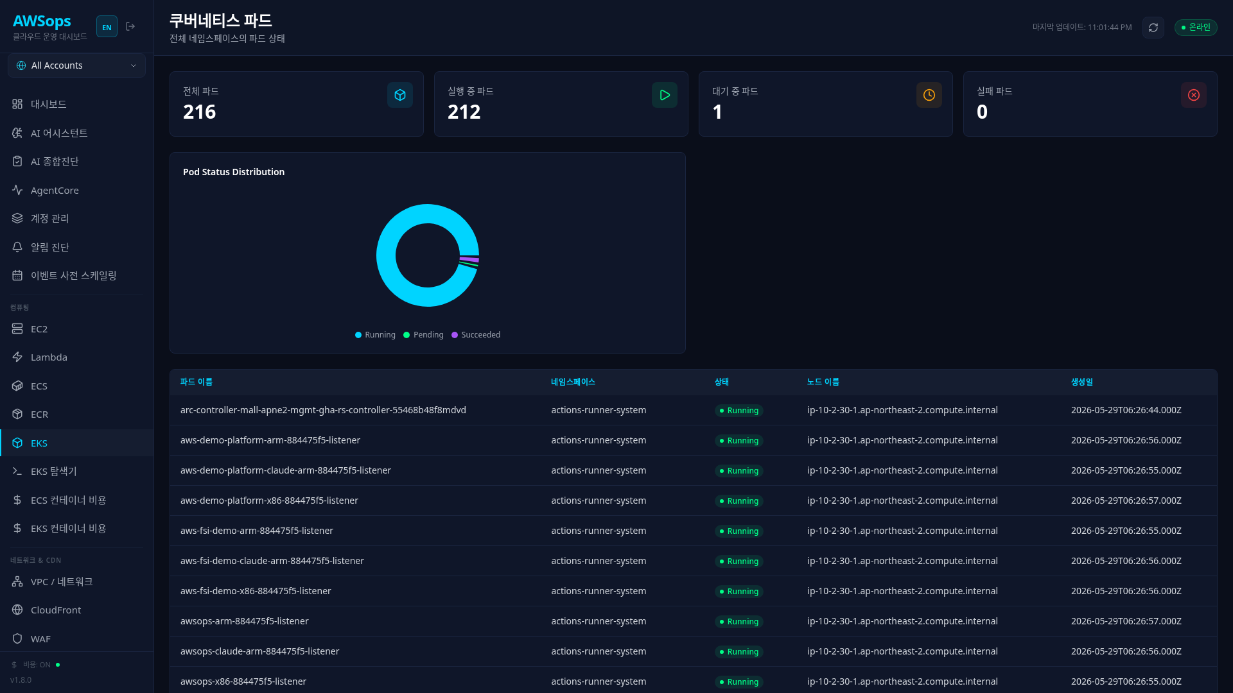Viewport: 1233px width, 693px height.
Task: Click the VPC / 네트워크 network icon
Action: pyautogui.click(x=17, y=581)
